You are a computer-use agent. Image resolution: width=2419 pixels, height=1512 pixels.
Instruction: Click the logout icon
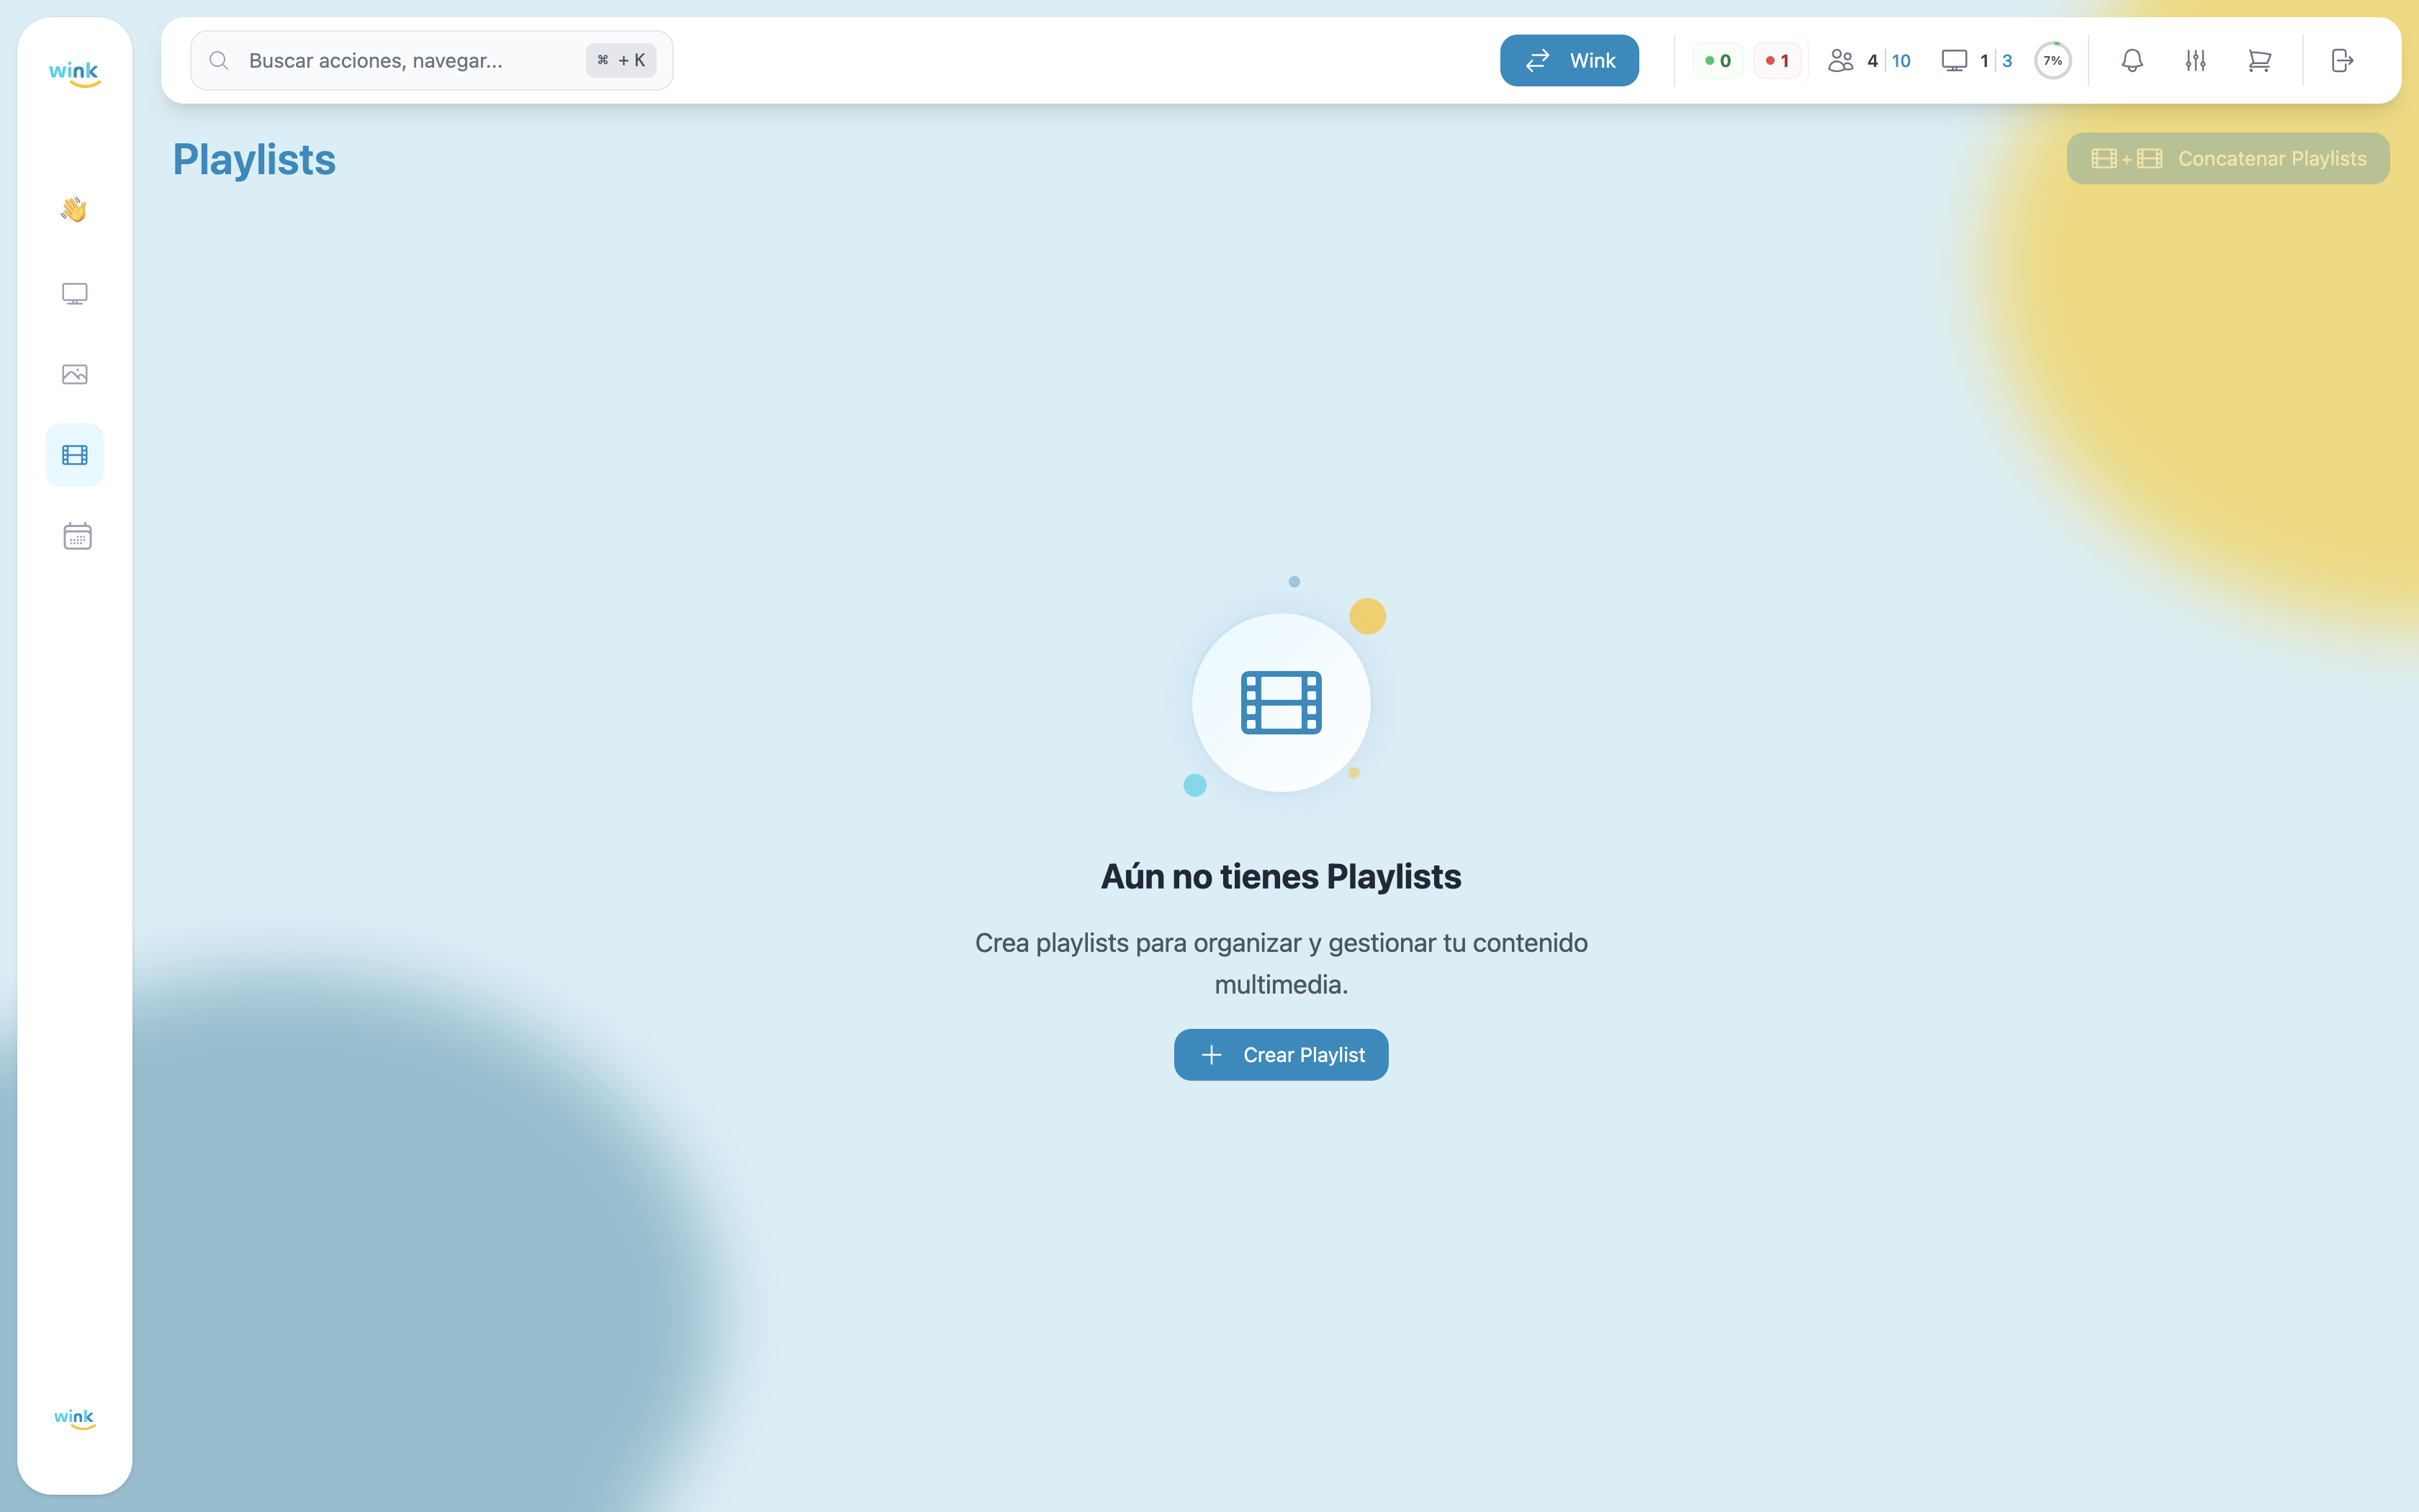[2342, 61]
